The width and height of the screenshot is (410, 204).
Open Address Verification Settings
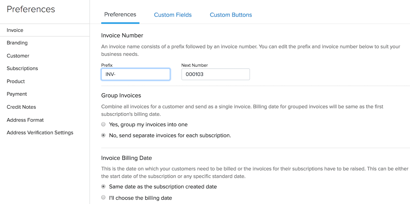click(x=40, y=132)
